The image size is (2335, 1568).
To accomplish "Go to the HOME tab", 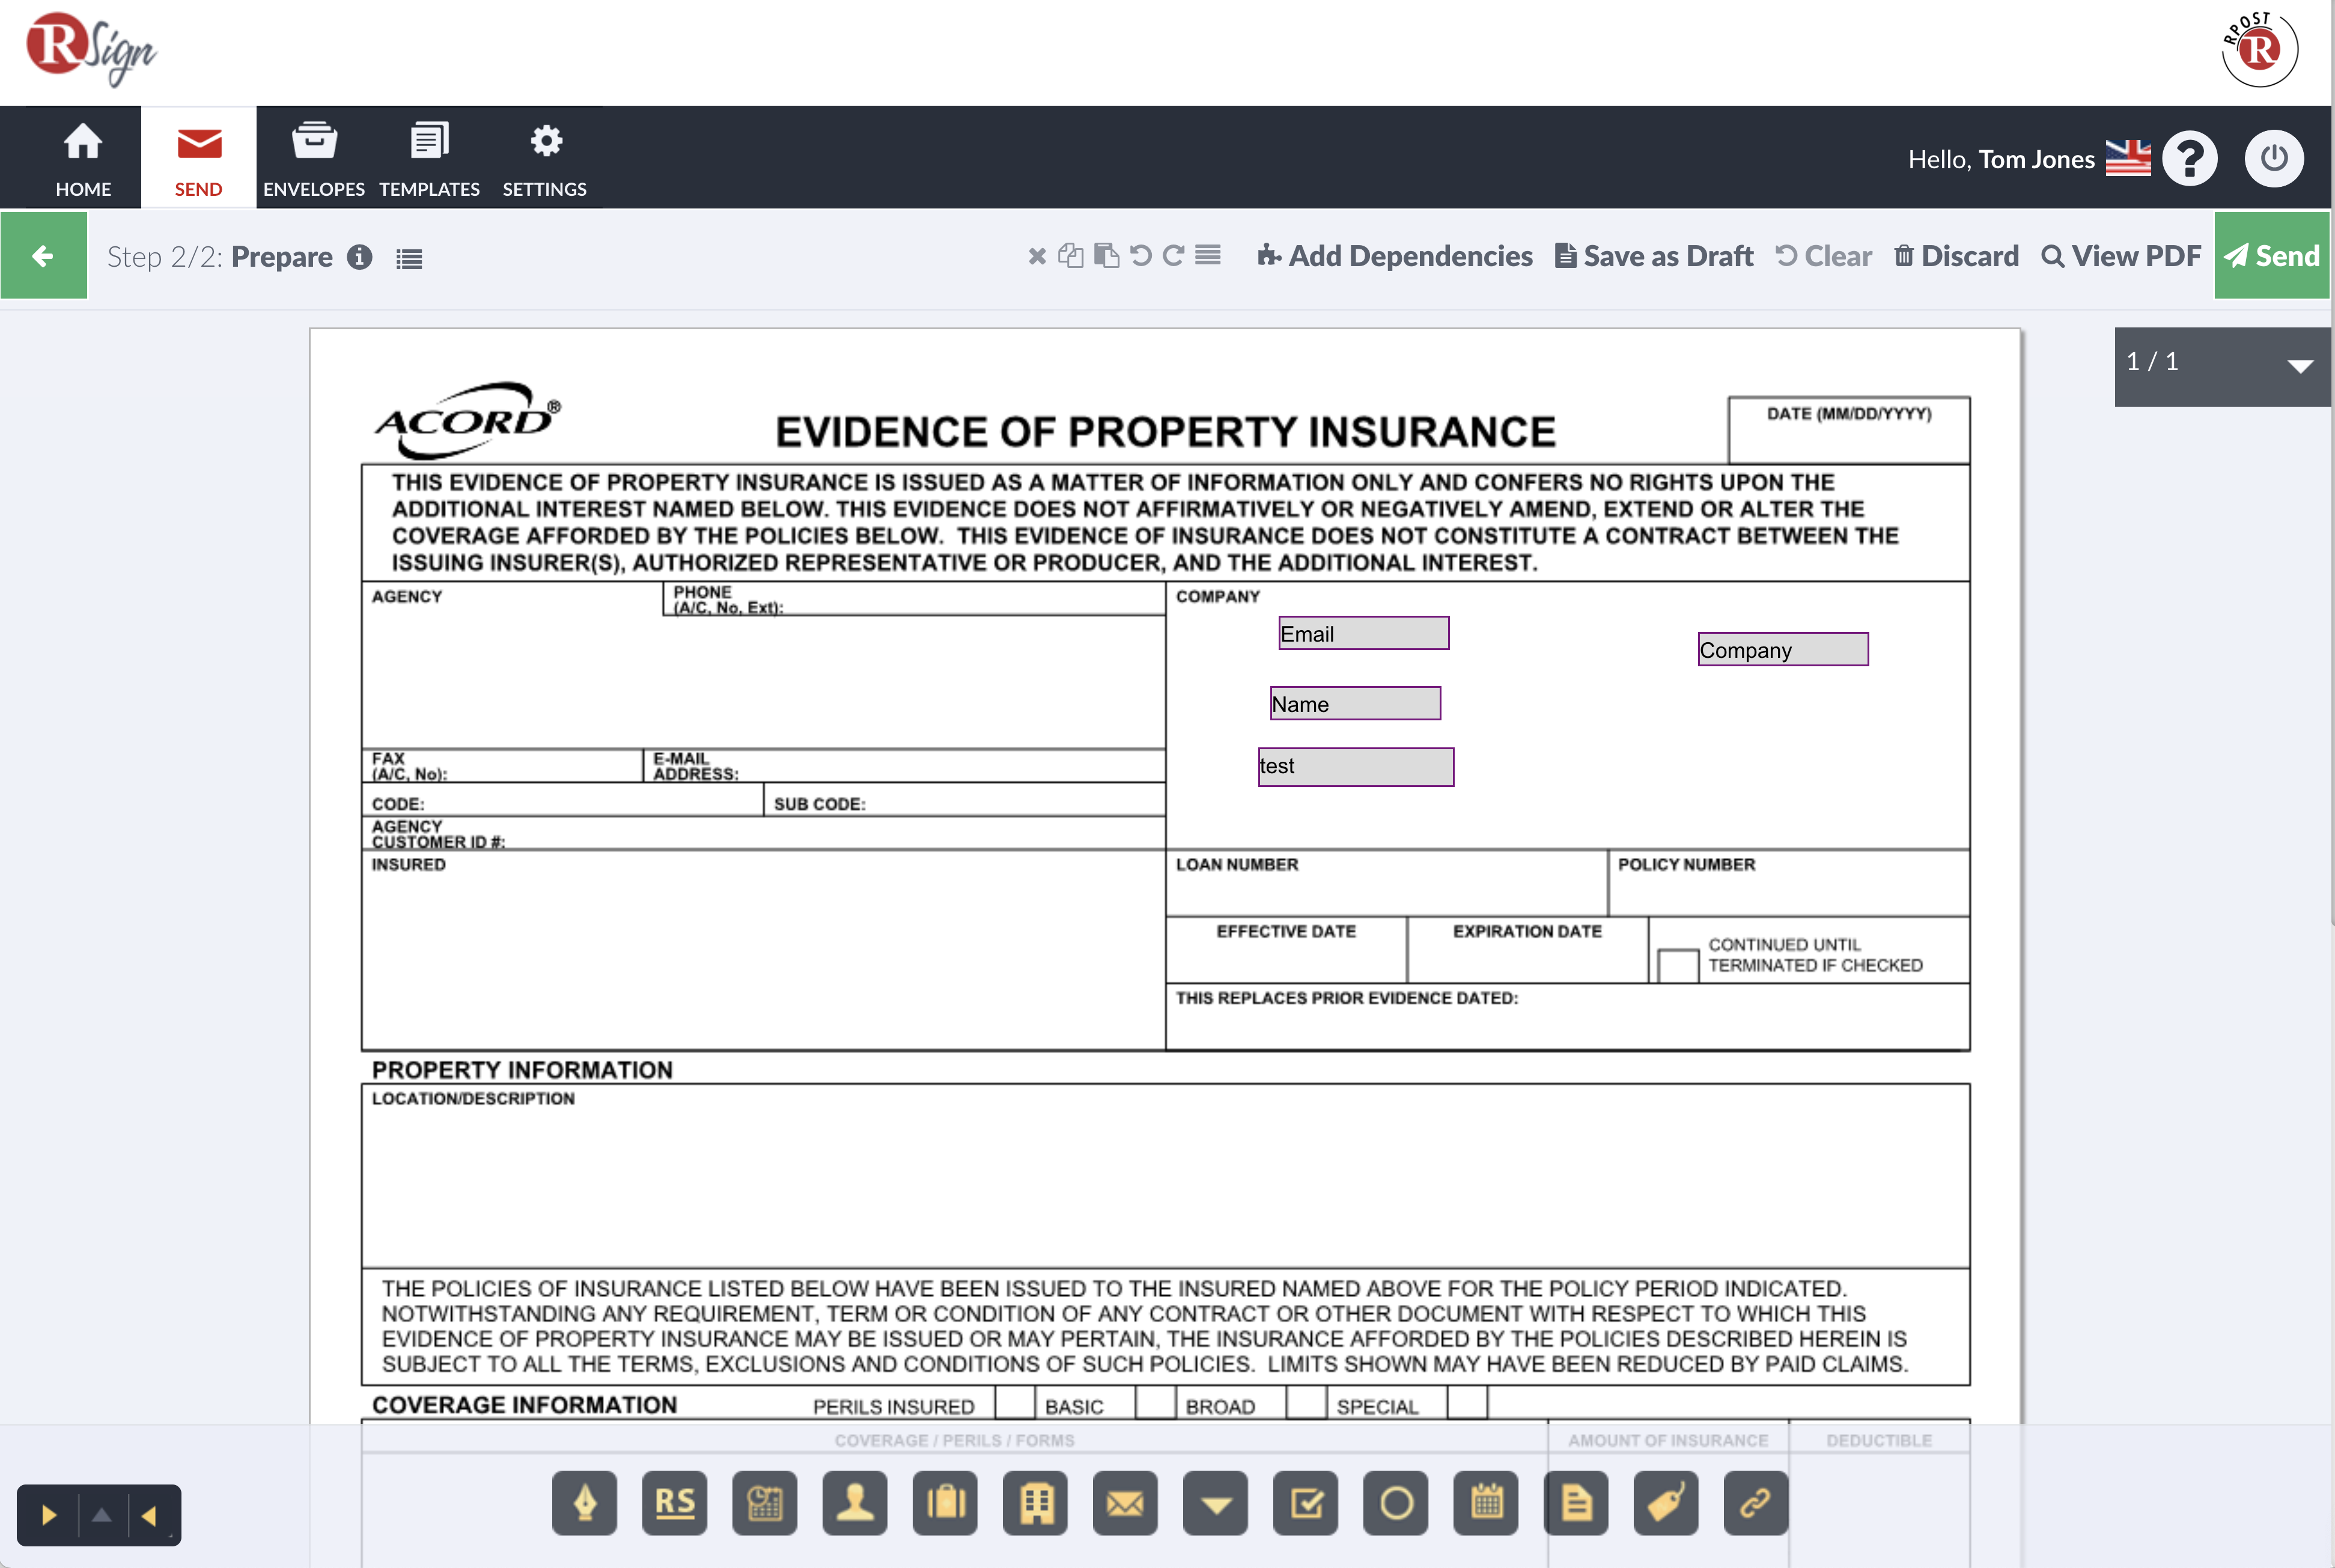I will point(83,158).
